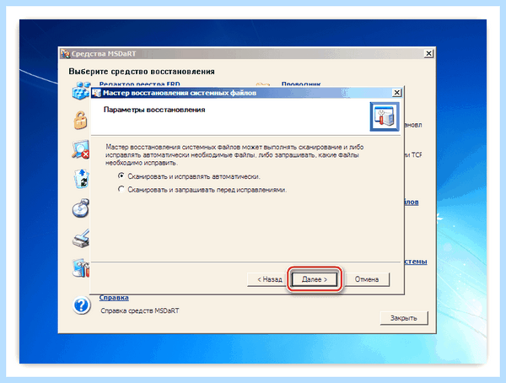The width and height of the screenshot is (506, 383).
Task: Select Сканировать и исправлять автоматически option
Action: coord(189,176)
